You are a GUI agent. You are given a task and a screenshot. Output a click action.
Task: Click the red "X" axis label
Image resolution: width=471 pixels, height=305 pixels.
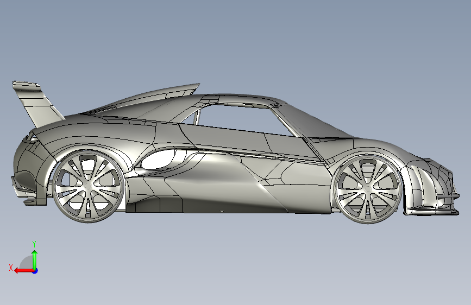pyautogui.click(x=11, y=268)
